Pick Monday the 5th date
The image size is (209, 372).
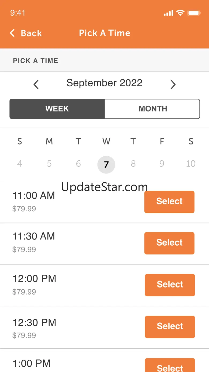[49, 164]
